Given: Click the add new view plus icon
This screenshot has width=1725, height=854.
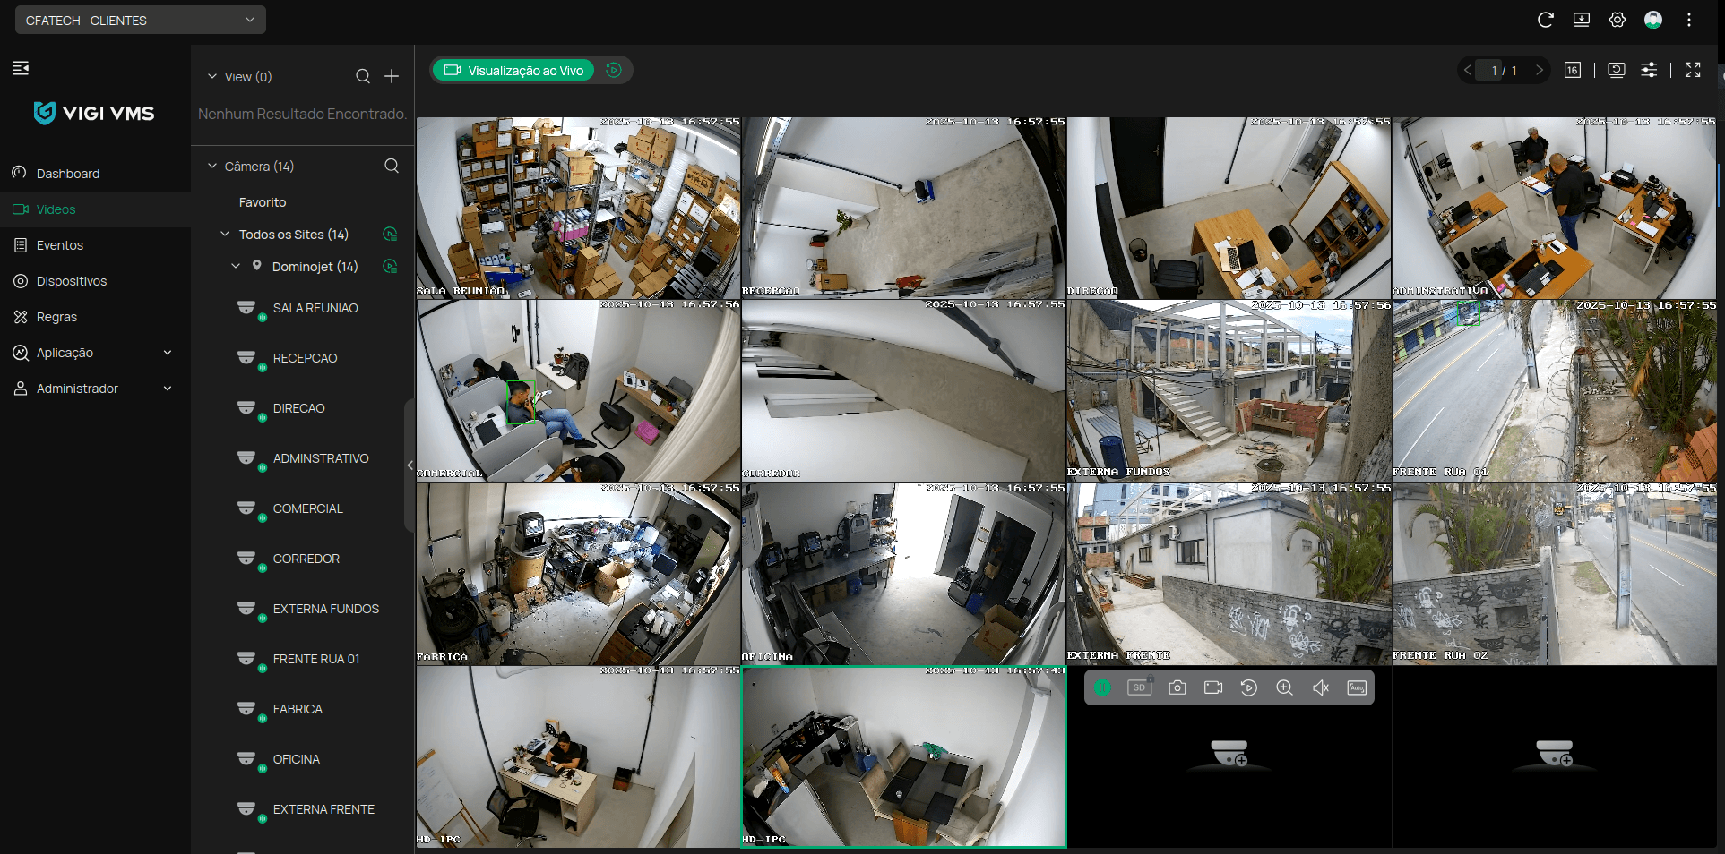Looking at the screenshot, I should pos(392,76).
